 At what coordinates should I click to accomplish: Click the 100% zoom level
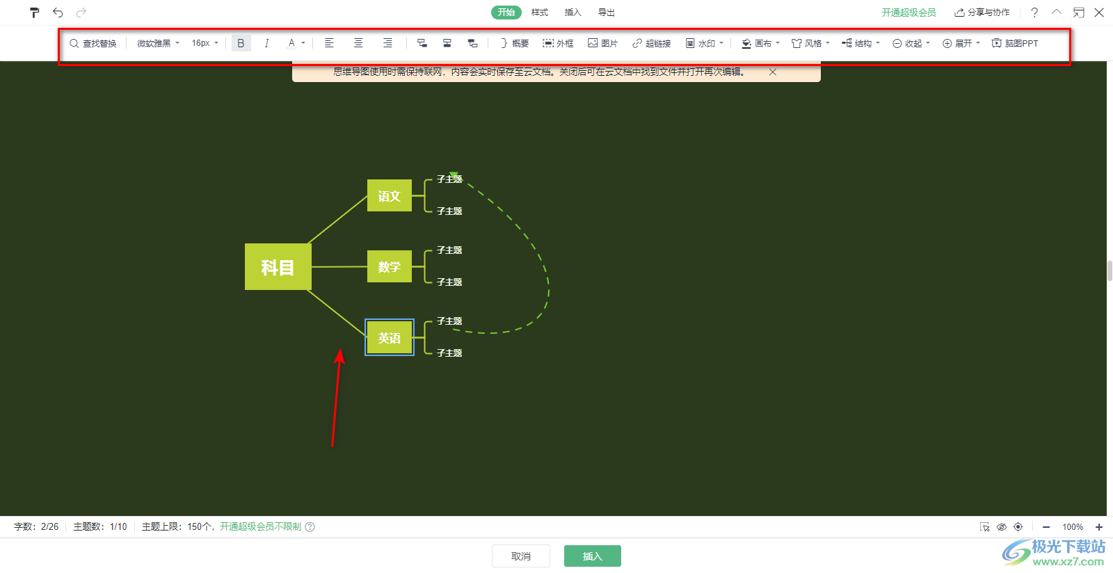tap(1073, 526)
